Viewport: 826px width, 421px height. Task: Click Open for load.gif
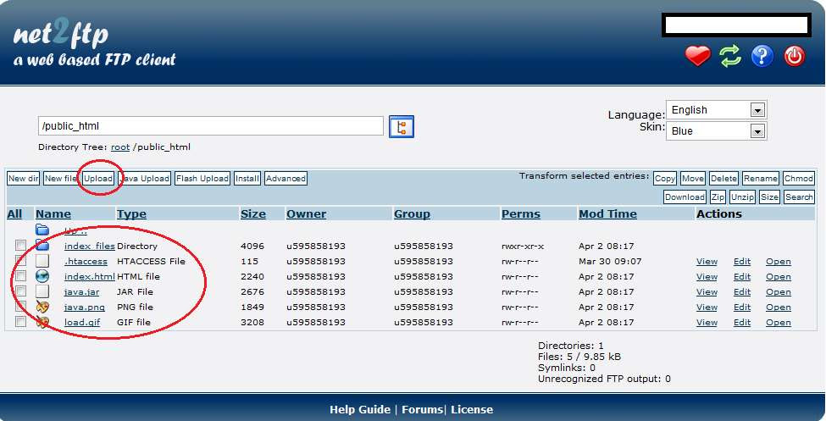pos(778,323)
